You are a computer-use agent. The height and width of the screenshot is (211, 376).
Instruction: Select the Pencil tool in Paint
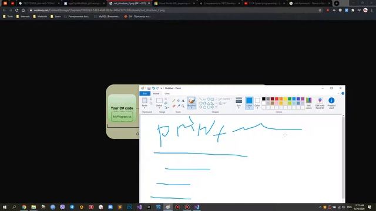(174, 101)
